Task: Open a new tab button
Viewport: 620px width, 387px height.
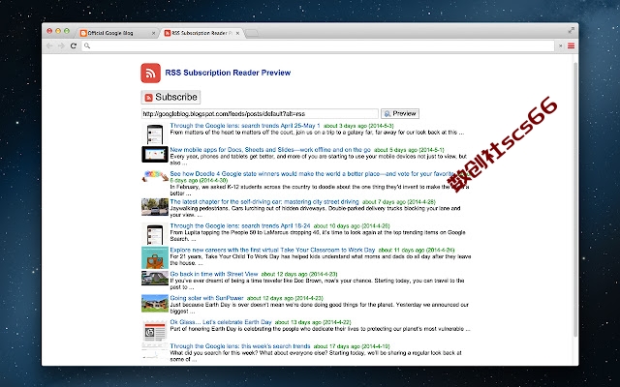Action: (x=252, y=33)
